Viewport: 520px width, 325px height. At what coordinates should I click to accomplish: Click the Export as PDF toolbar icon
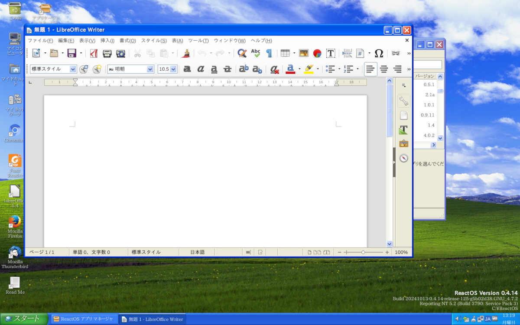(94, 53)
